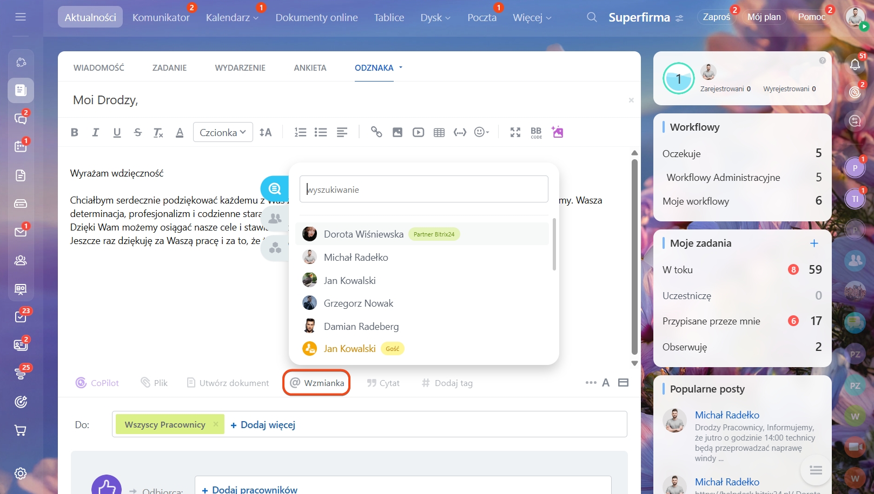Insert an image into post

[398, 132]
